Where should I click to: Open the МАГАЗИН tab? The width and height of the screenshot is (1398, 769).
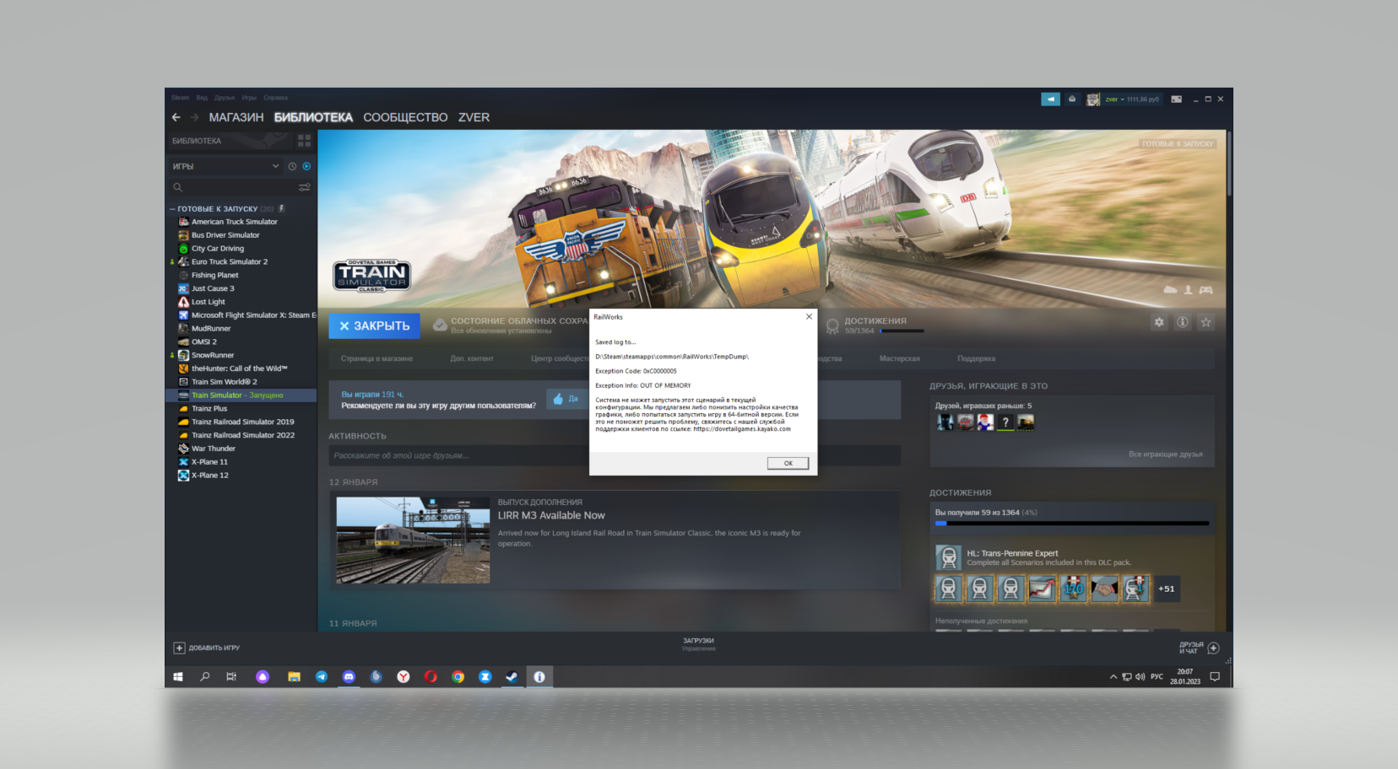tap(236, 117)
